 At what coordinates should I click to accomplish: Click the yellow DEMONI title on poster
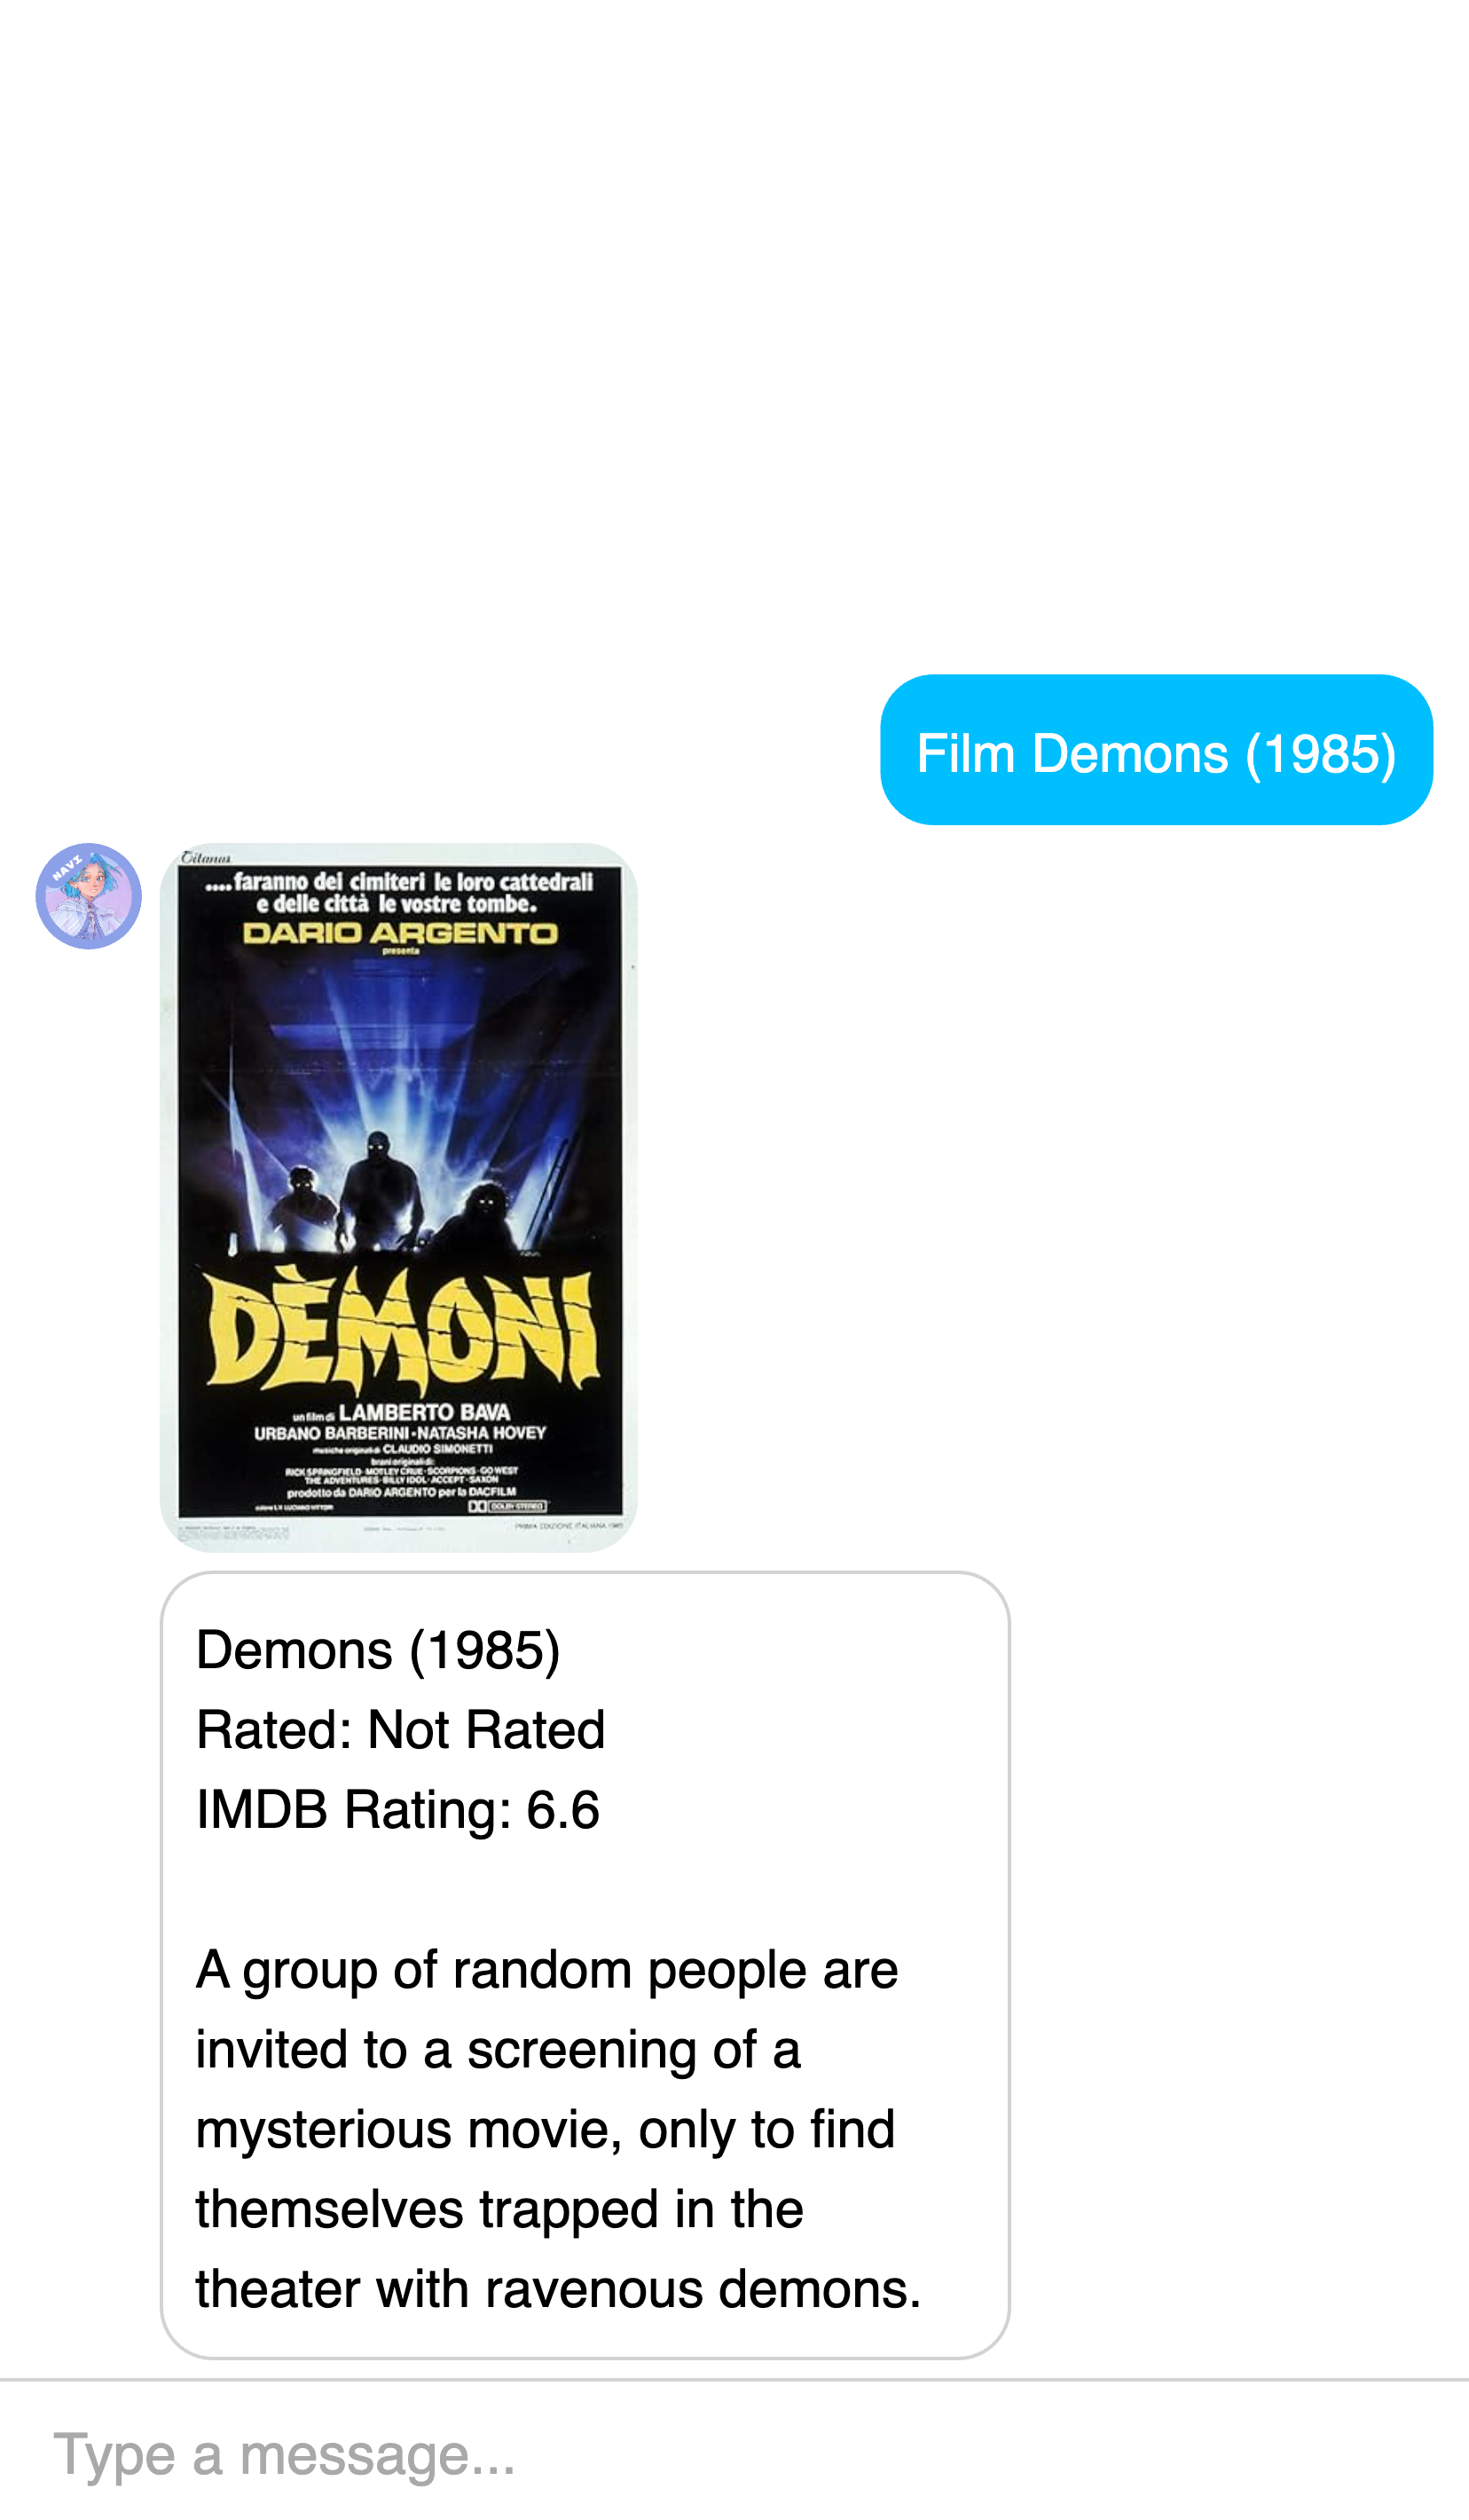pyautogui.click(x=401, y=1332)
